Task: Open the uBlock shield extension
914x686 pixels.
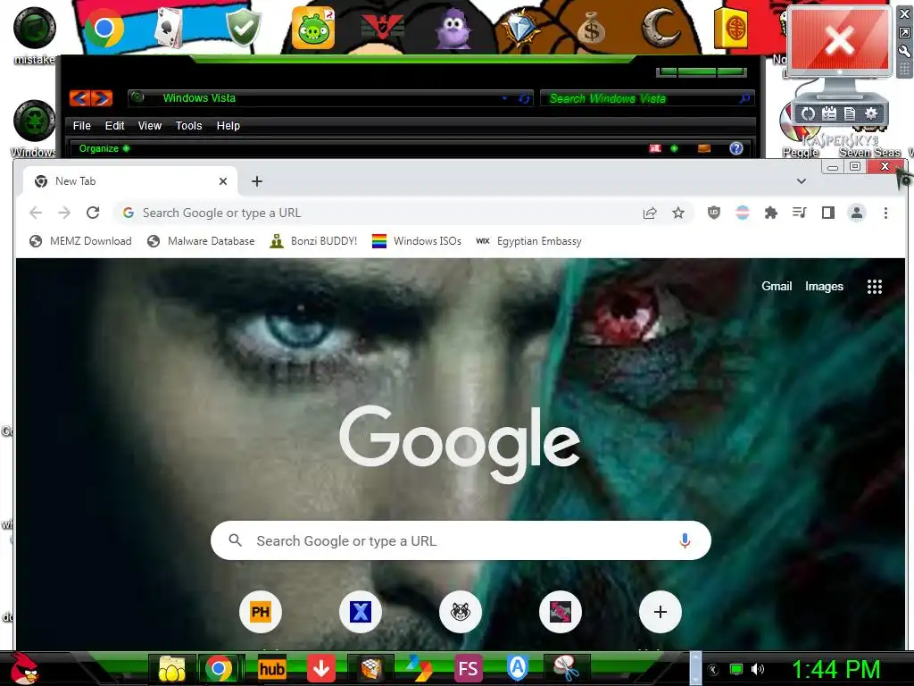Action: 714,213
